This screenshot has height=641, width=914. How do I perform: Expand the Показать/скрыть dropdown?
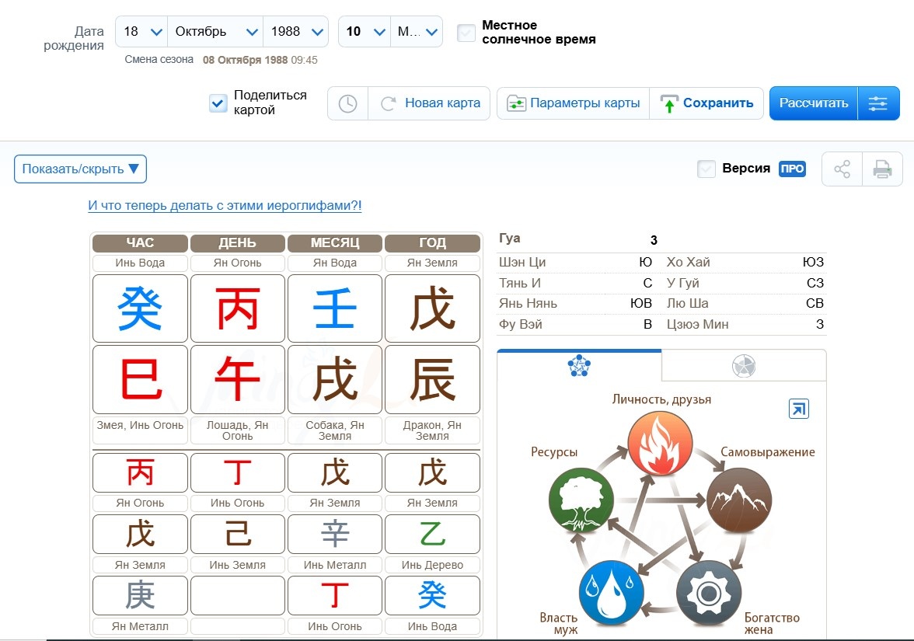pyautogui.click(x=81, y=169)
